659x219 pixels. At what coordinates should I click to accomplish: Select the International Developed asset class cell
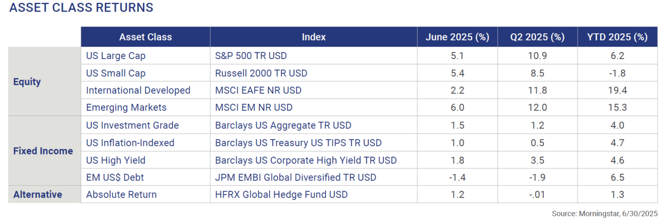tap(138, 91)
